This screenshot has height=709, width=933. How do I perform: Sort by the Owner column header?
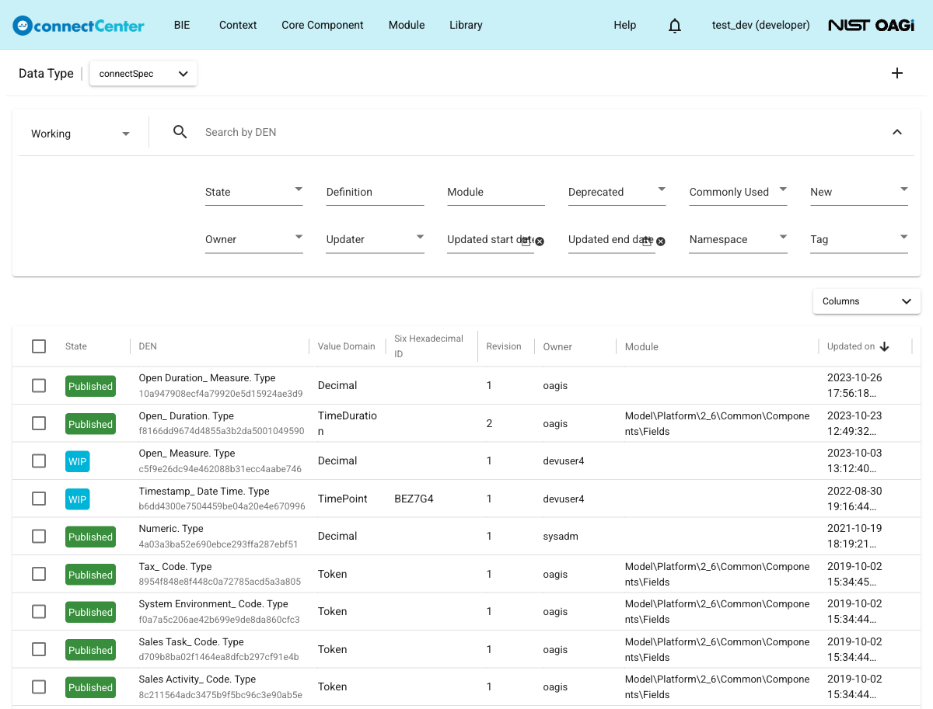click(557, 346)
